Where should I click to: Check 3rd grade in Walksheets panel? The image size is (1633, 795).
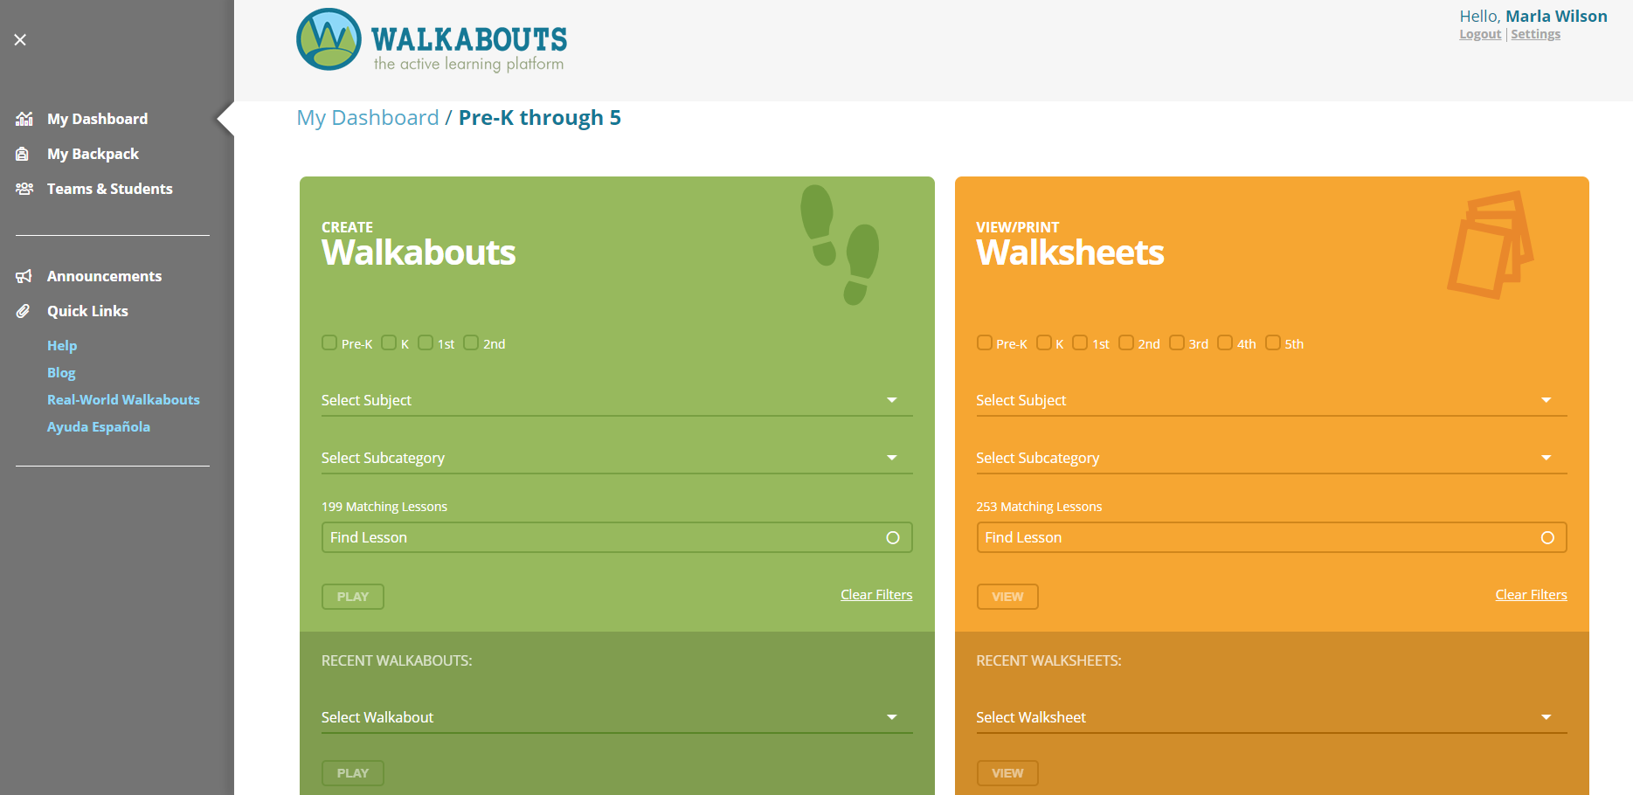[1177, 342]
